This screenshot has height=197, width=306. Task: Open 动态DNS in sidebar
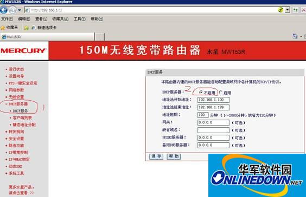point(15,167)
